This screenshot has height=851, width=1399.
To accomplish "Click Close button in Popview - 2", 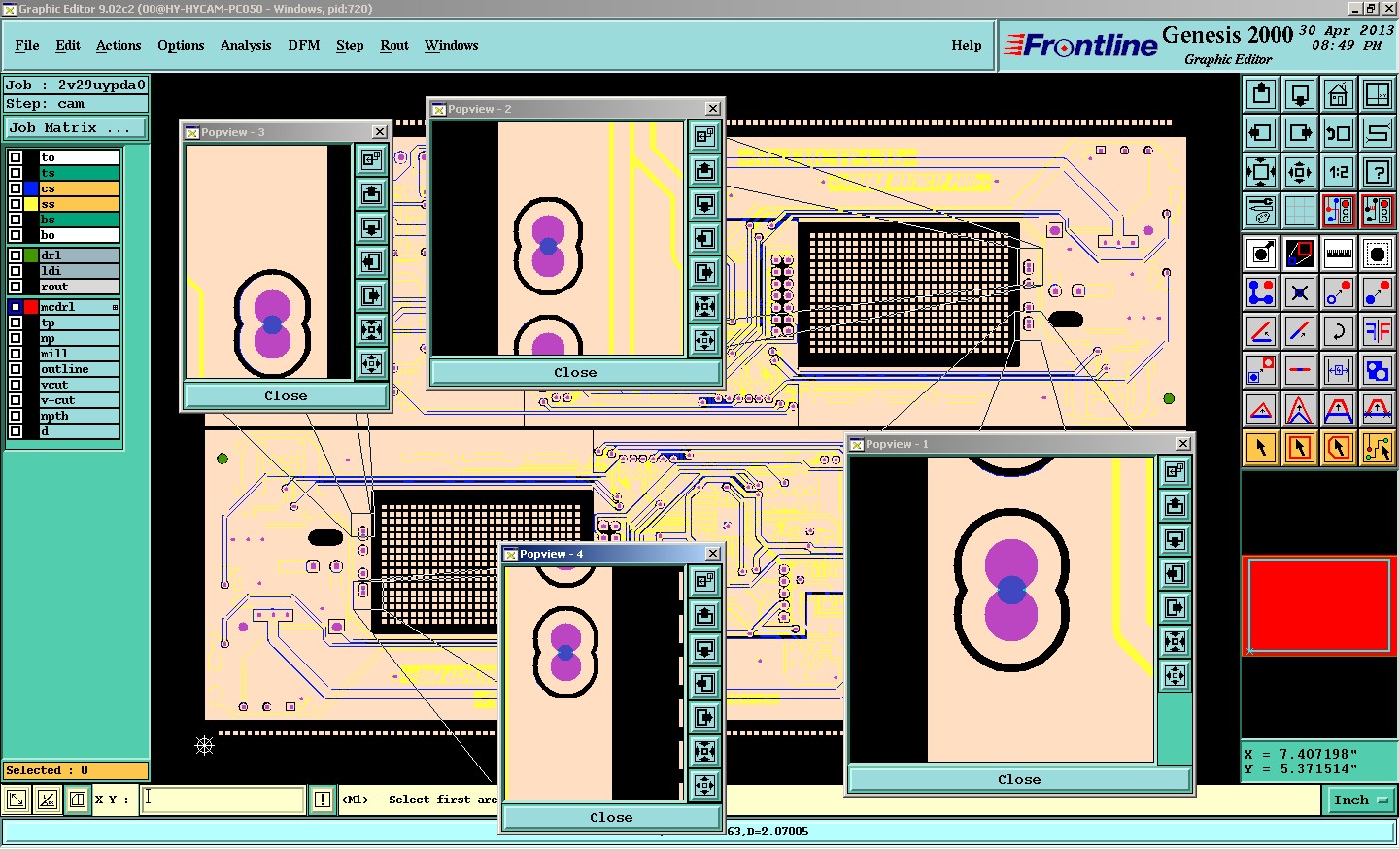I will click(x=575, y=373).
